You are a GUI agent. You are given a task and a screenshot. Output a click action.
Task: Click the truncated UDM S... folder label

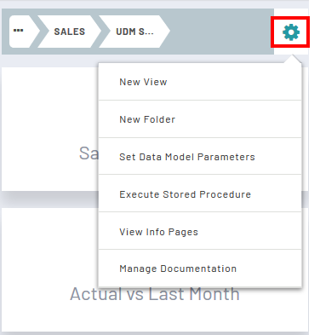(134, 32)
